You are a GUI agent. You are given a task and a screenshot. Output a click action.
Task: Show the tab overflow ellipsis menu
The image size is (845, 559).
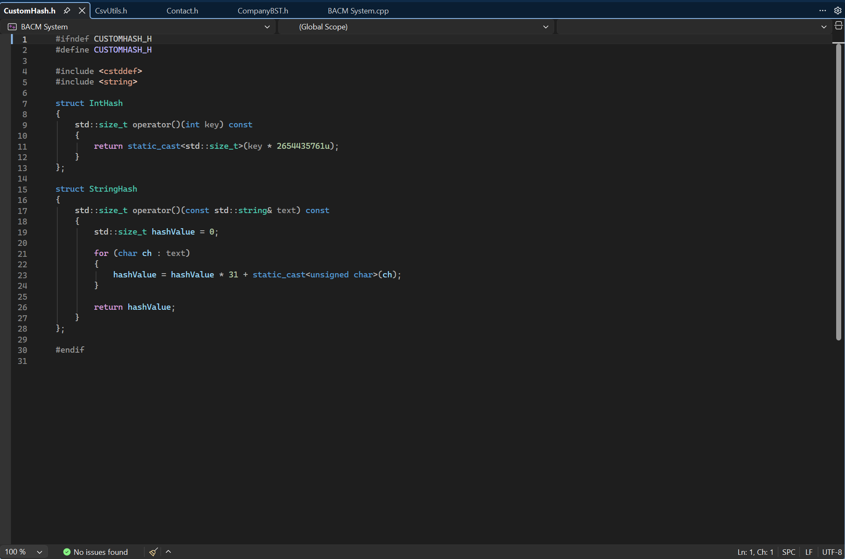[823, 11]
